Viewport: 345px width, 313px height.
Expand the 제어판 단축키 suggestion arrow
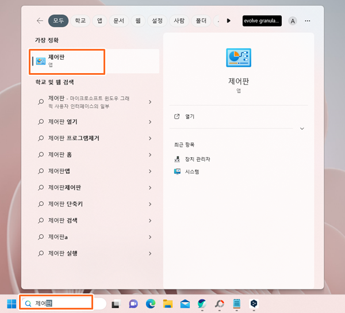click(x=150, y=204)
